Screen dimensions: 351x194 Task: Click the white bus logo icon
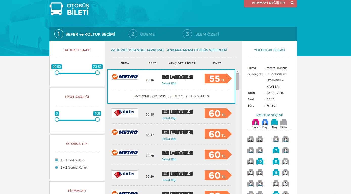[x=56, y=9]
